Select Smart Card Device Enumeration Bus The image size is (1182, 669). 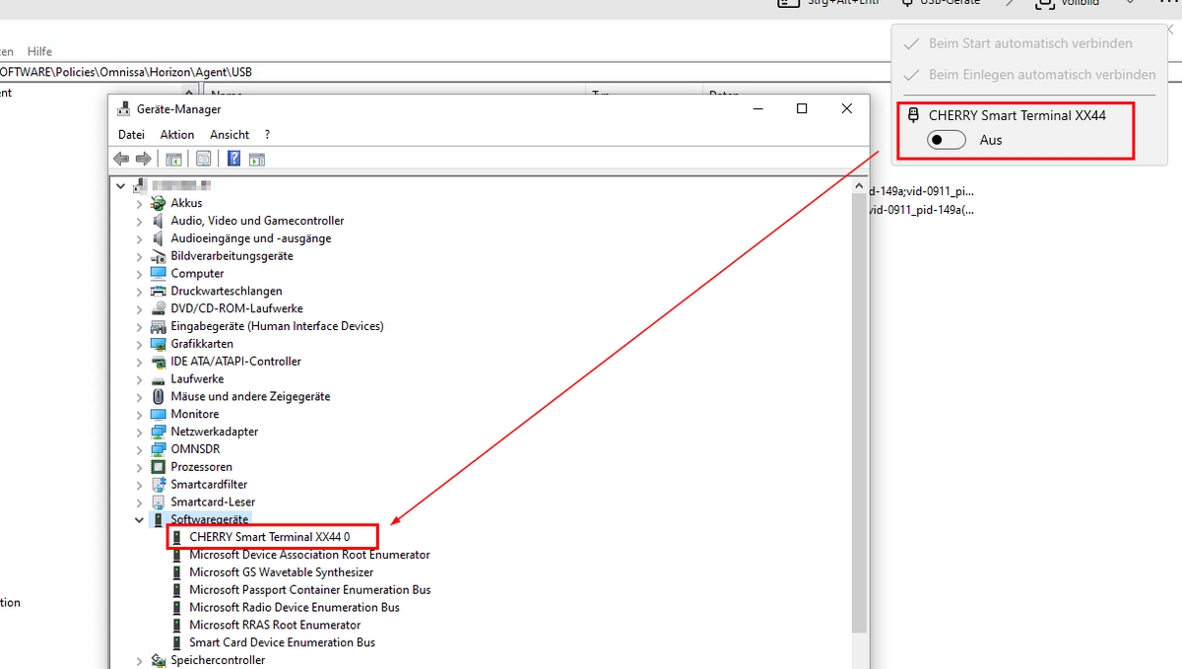(283, 642)
